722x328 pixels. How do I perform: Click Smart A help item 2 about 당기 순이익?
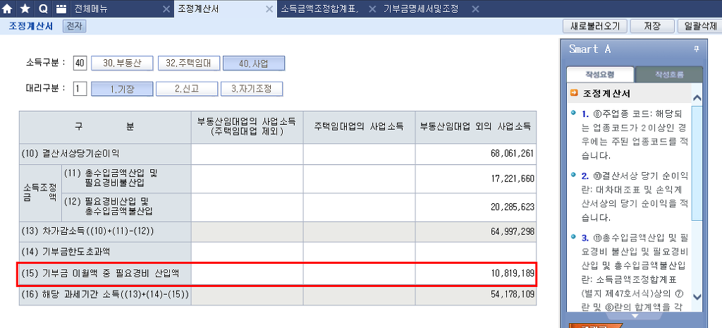click(x=635, y=197)
